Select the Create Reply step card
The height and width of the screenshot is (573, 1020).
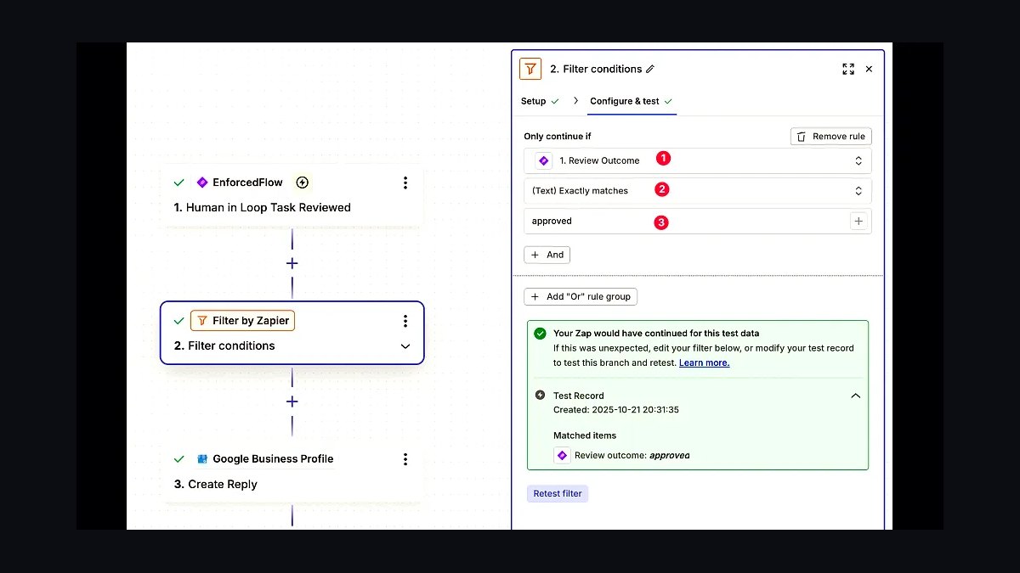(x=292, y=472)
